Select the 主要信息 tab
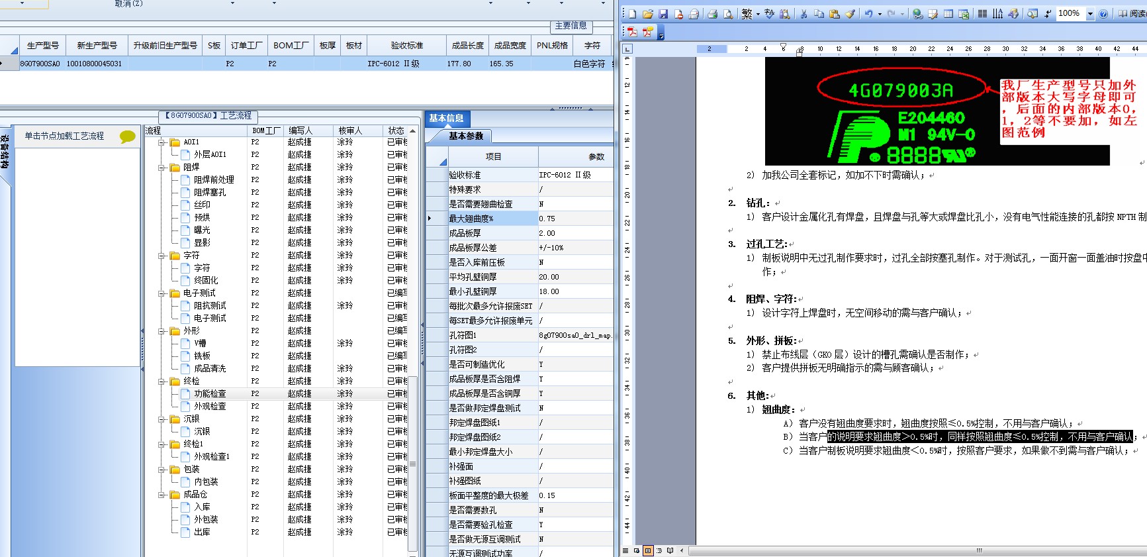Screen dimensions: 1147x557 click(571, 25)
